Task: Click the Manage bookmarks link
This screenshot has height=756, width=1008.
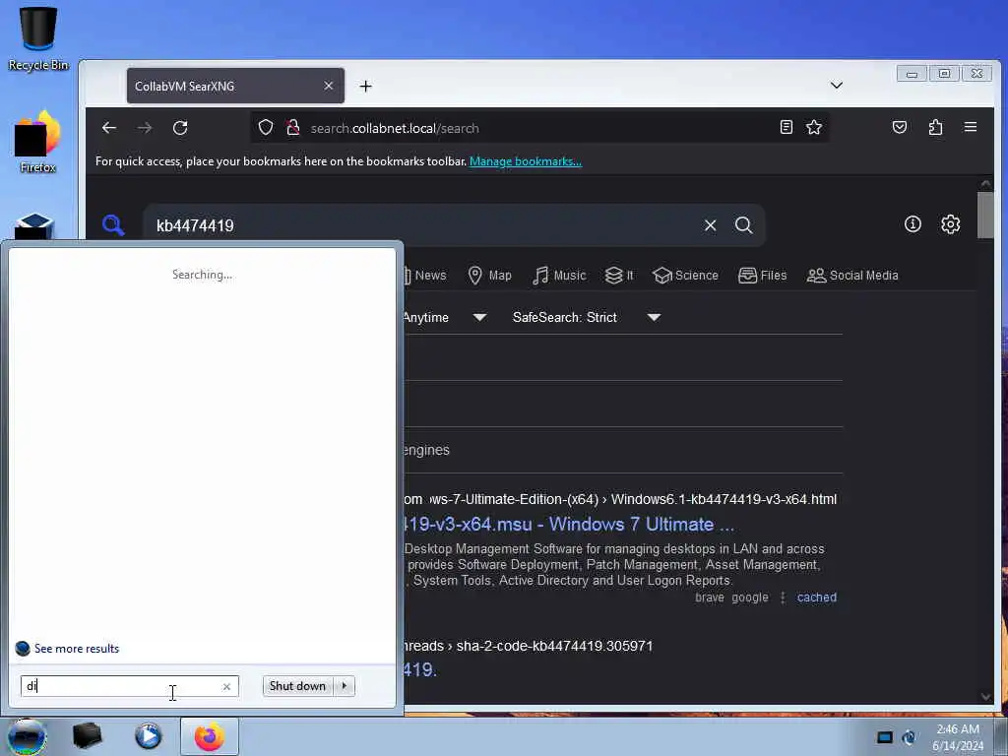Action: click(x=526, y=161)
